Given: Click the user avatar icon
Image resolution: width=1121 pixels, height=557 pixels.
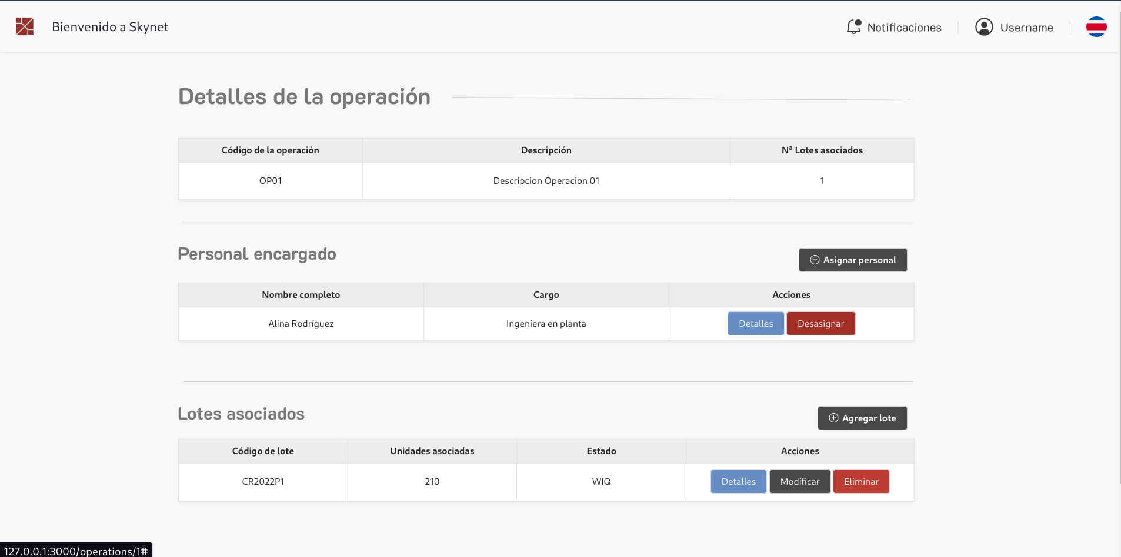Looking at the screenshot, I should pos(984,27).
